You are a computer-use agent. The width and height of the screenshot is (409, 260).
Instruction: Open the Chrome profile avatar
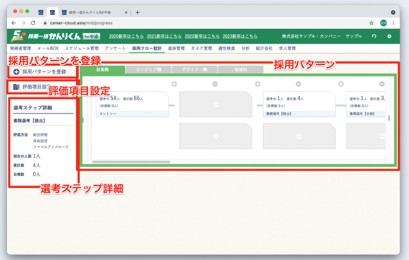(383, 23)
